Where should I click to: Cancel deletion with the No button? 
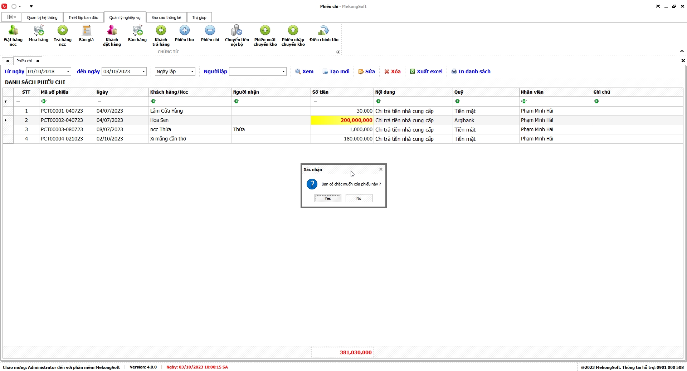coord(359,198)
